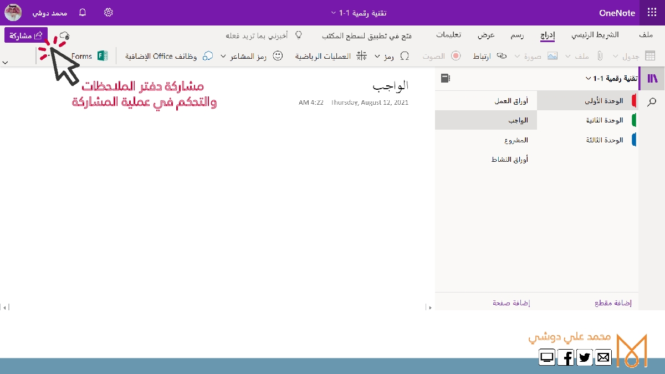The image size is (665, 374).
Task: Click the settings gear icon
Action: pos(109,13)
